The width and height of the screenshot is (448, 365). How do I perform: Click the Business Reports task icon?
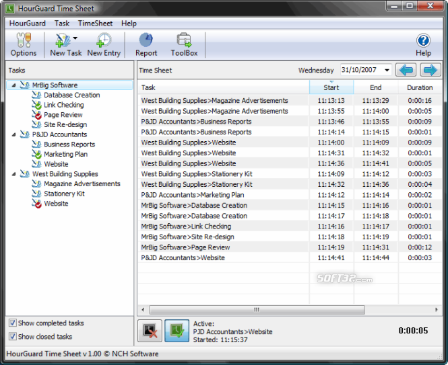coord(36,145)
